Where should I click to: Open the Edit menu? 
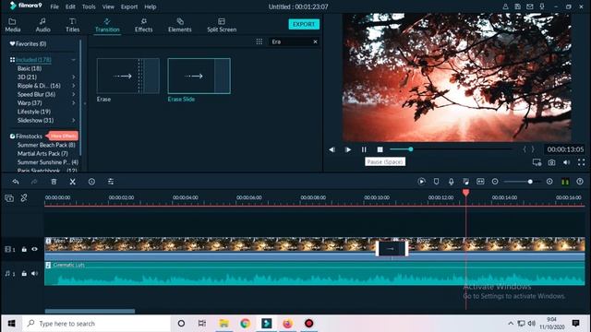coord(70,6)
